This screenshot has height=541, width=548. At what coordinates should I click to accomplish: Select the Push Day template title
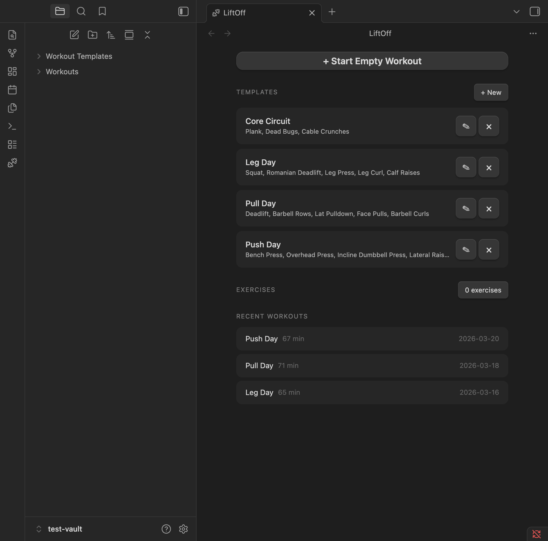(x=263, y=245)
